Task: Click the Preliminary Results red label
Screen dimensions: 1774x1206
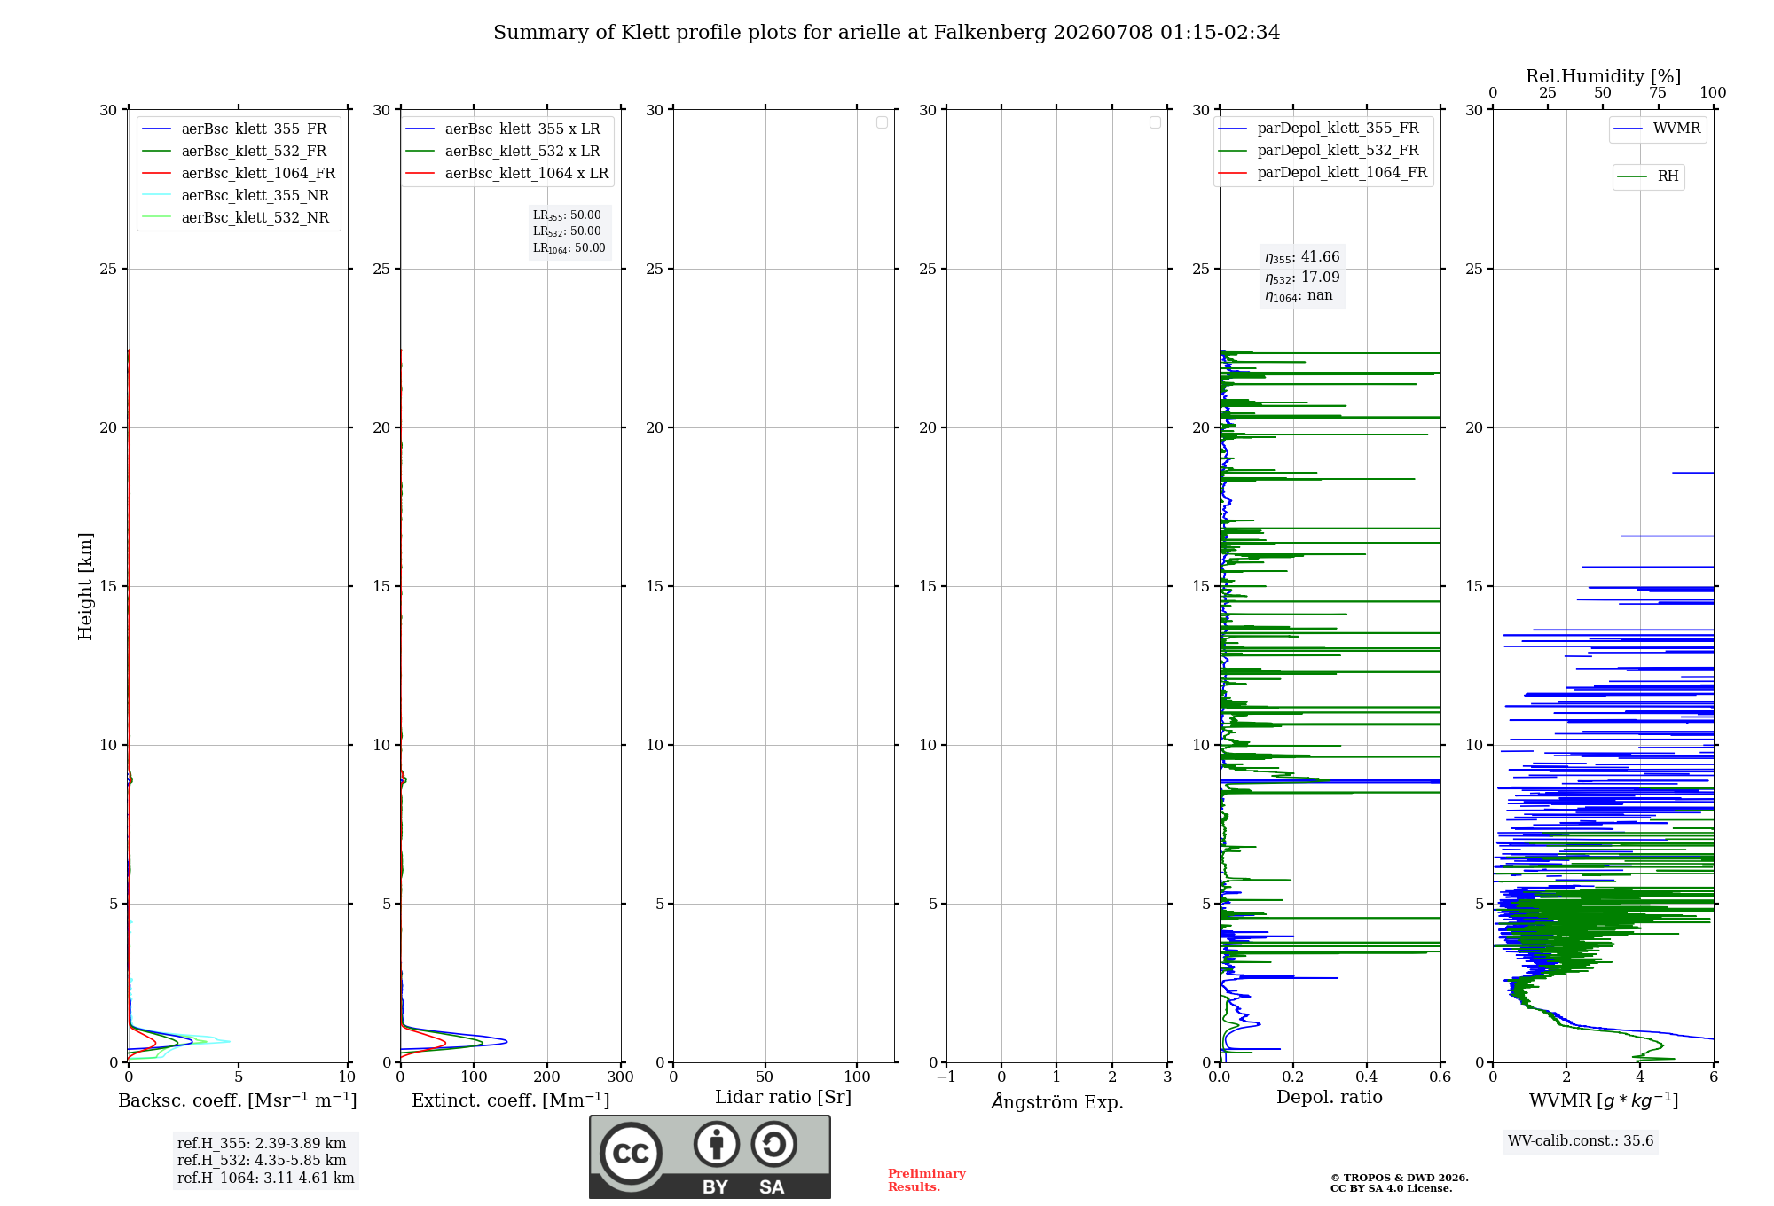Action: [926, 1180]
